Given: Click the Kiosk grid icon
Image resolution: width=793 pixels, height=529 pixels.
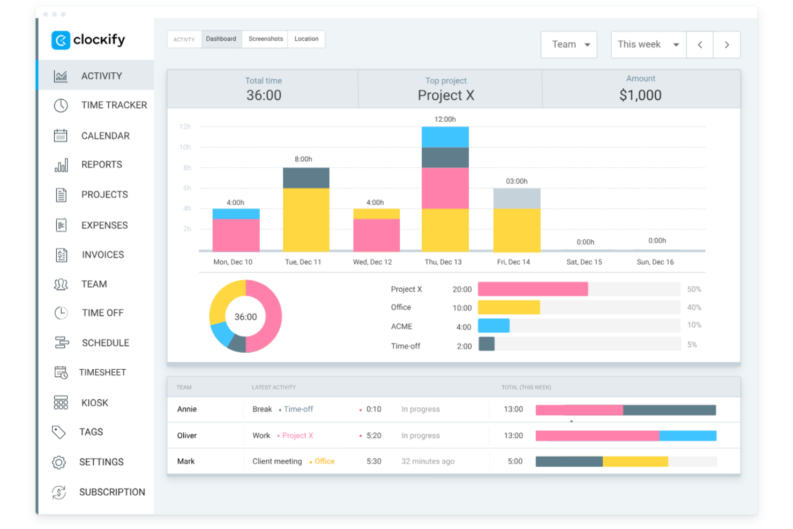Looking at the screenshot, I should pos(61,403).
